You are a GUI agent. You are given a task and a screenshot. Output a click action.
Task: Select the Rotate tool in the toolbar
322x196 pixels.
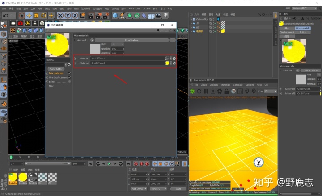point(43,15)
